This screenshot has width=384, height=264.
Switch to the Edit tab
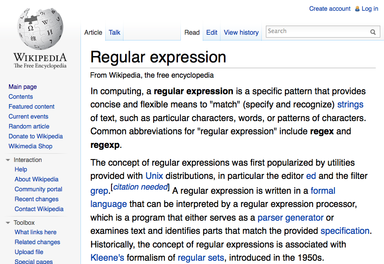coord(211,32)
